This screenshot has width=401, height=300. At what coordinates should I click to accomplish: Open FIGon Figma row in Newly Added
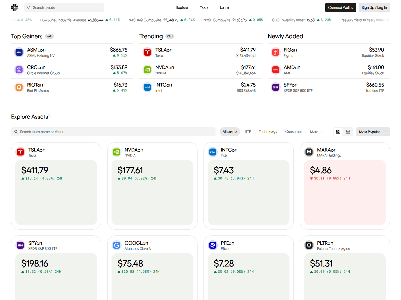(x=329, y=52)
